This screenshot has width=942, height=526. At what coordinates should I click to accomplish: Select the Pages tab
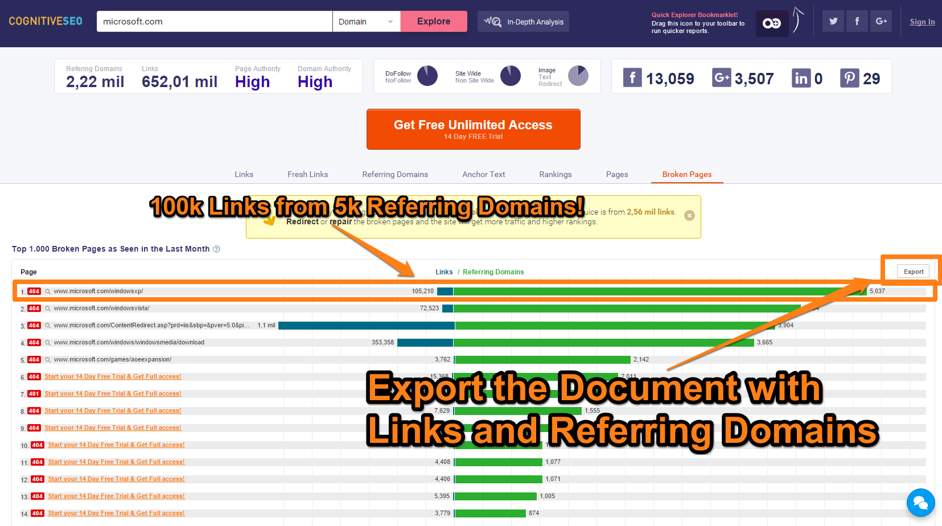(x=617, y=174)
